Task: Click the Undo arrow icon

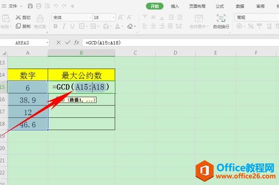Action: coord(56,6)
